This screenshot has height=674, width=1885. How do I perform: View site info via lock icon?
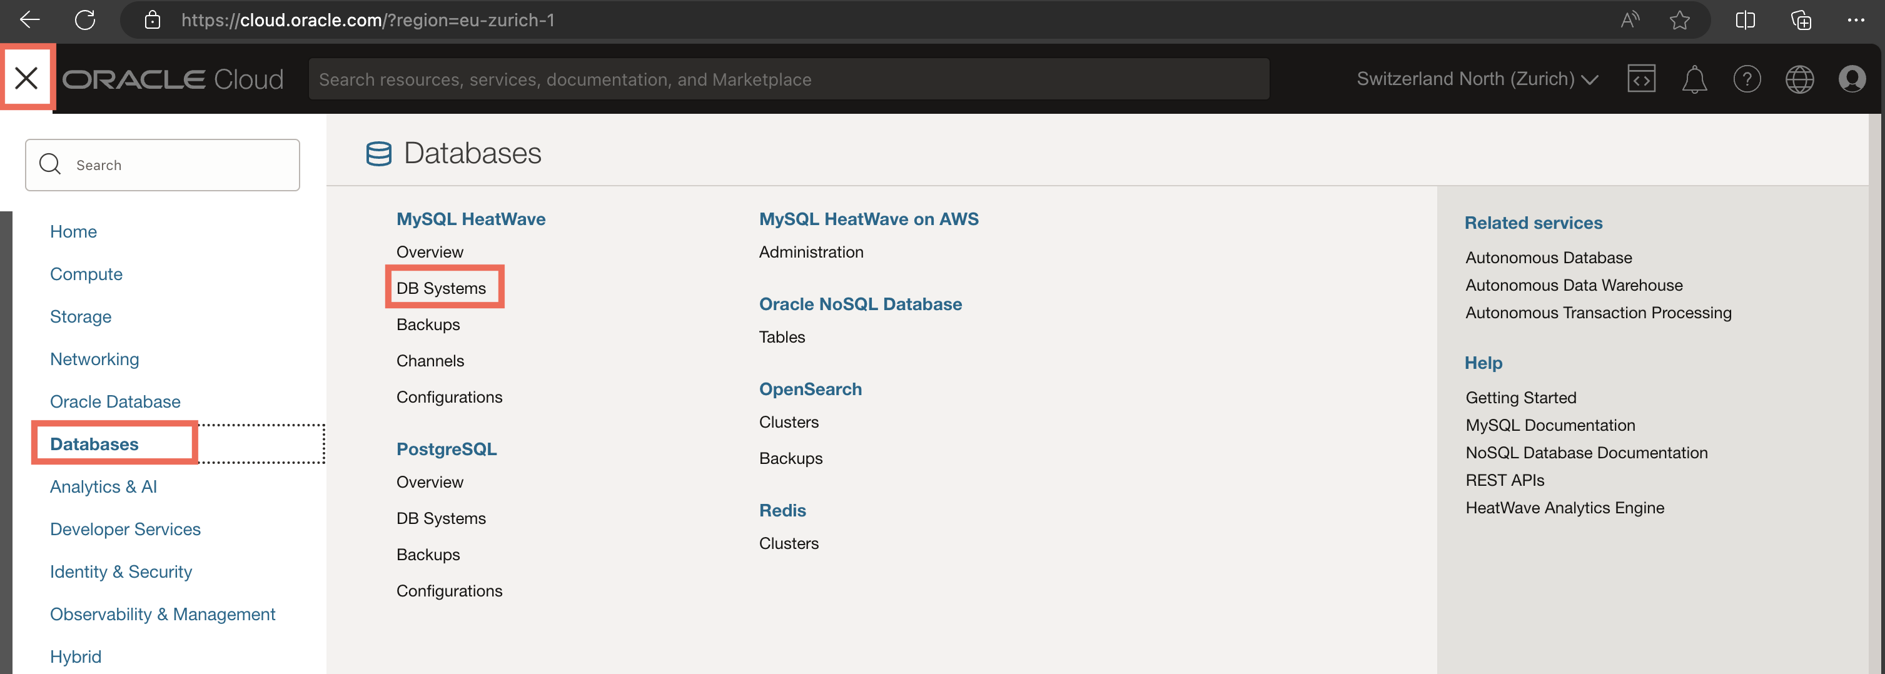(x=152, y=20)
